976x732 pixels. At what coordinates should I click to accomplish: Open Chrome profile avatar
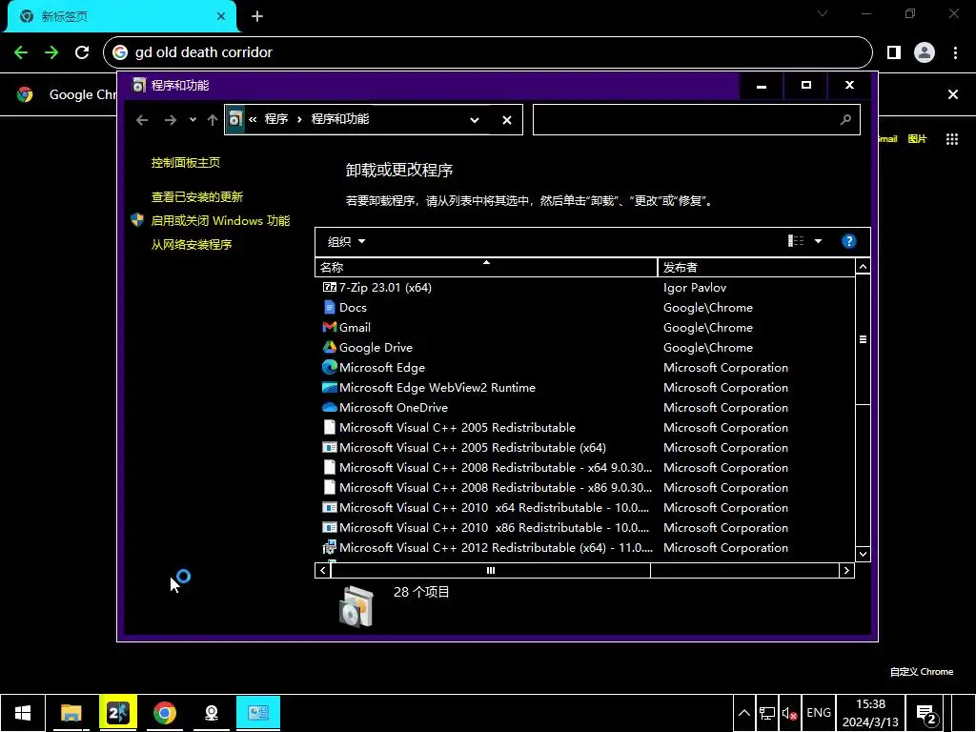[x=925, y=52]
